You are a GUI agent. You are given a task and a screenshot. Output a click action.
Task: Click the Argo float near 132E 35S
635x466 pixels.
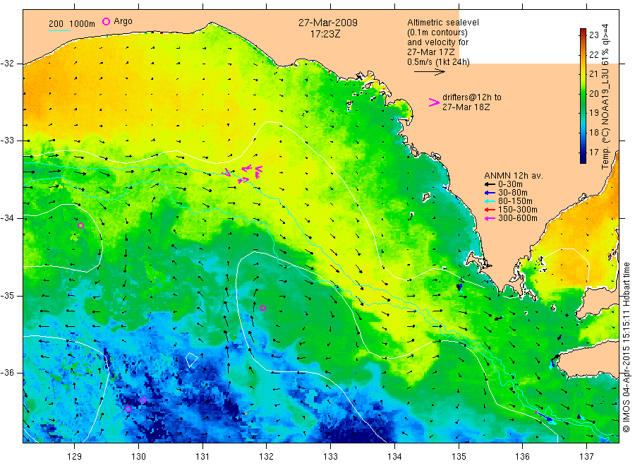pos(262,309)
